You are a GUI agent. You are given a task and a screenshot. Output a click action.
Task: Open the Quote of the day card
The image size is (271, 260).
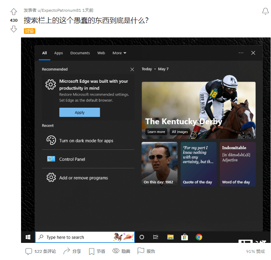199,164
